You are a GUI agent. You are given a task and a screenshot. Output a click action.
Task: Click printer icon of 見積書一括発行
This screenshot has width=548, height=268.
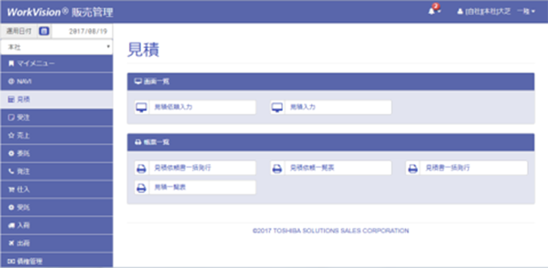coord(413,168)
